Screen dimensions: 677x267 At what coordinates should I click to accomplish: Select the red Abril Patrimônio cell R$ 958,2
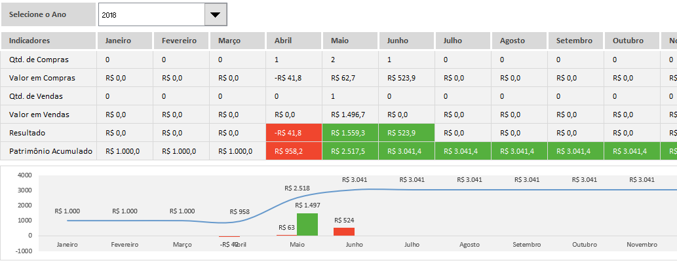pyautogui.click(x=294, y=151)
